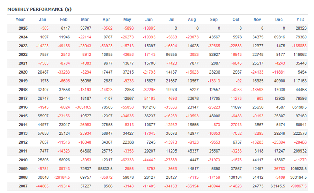Select the 2021 year row label

[x=23, y=63]
